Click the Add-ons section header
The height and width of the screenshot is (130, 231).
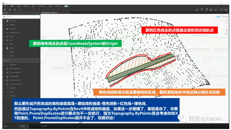point(21,60)
